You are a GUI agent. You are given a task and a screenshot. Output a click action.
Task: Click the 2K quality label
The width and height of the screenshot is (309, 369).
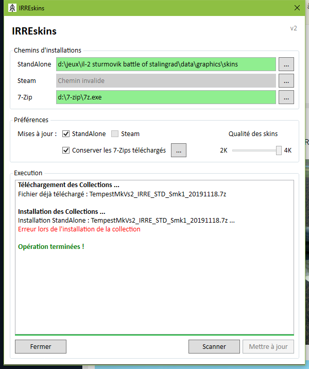(x=224, y=150)
